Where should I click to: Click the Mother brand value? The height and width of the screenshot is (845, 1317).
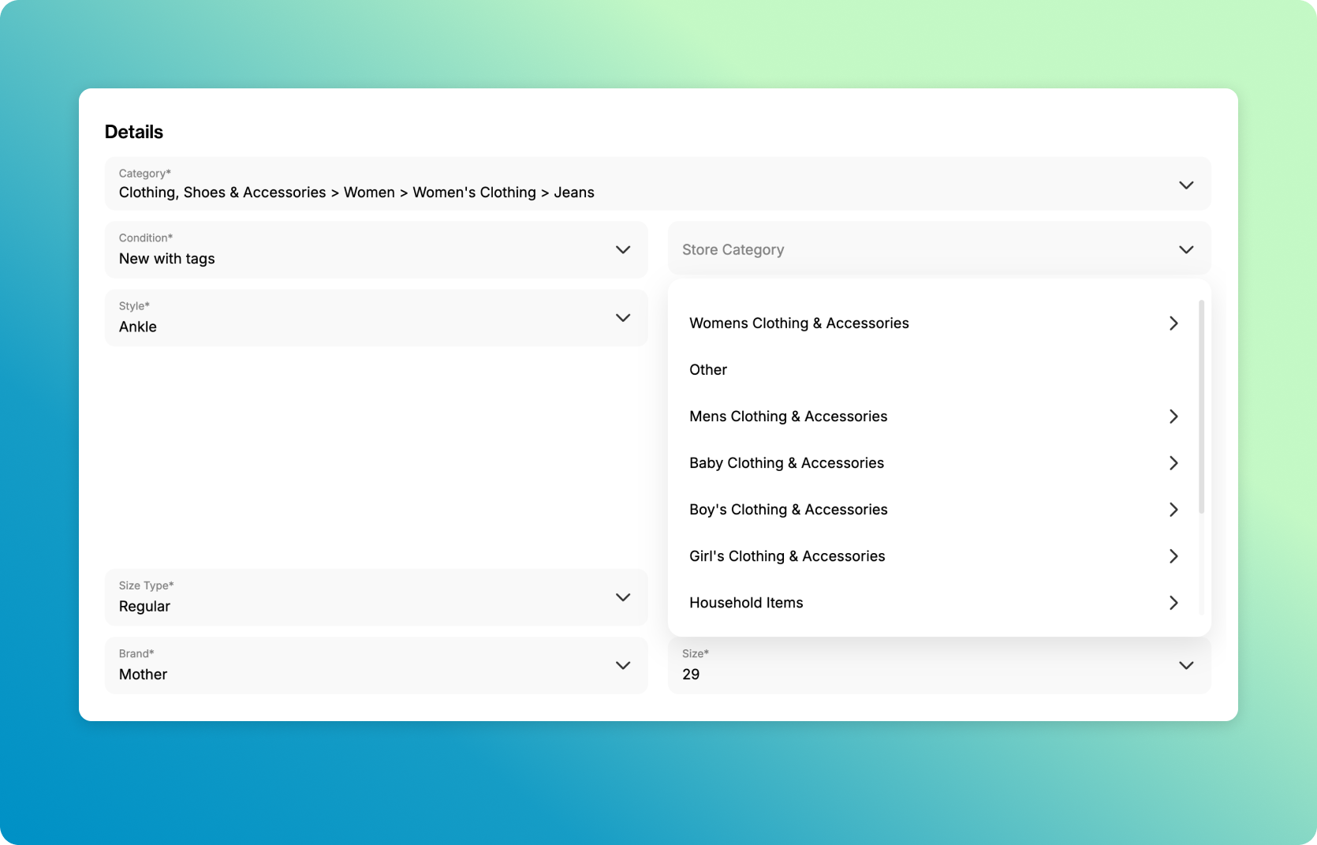click(x=143, y=675)
